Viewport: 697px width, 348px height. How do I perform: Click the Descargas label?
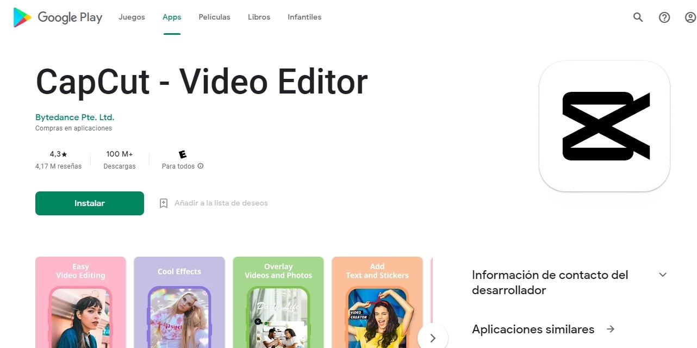(x=120, y=166)
